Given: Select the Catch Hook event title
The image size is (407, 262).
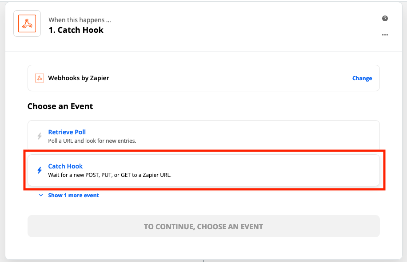Looking at the screenshot, I should coord(65,166).
